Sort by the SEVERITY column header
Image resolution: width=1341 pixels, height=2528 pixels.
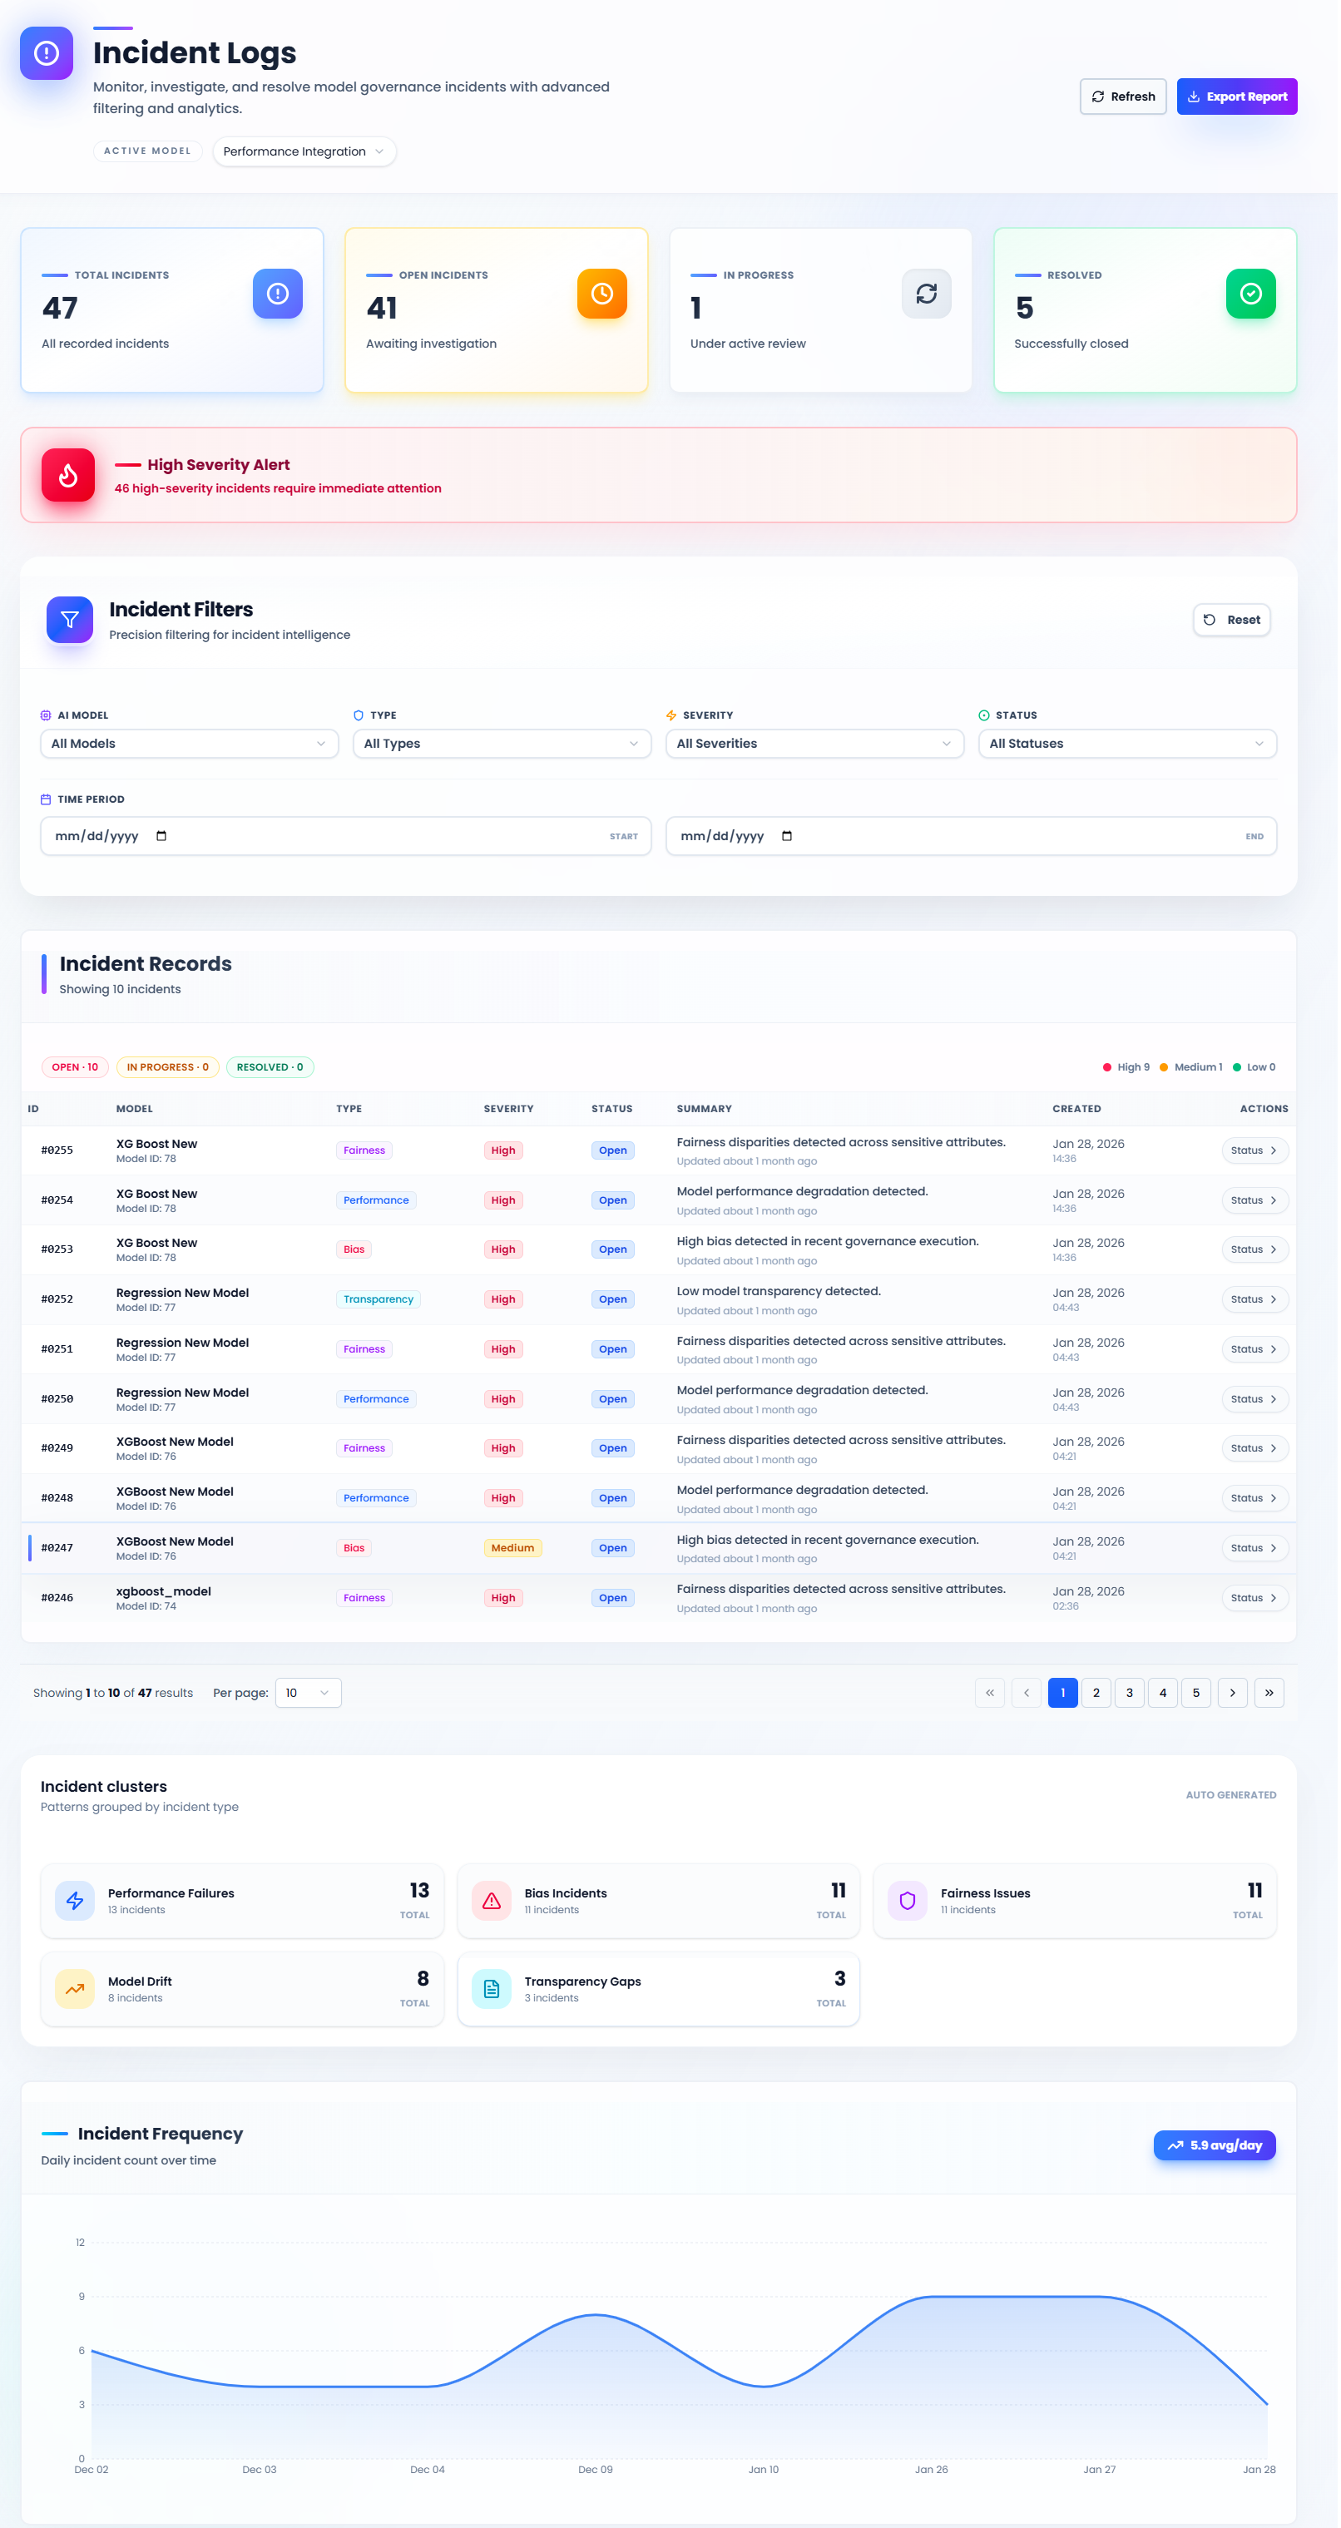(509, 1109)
